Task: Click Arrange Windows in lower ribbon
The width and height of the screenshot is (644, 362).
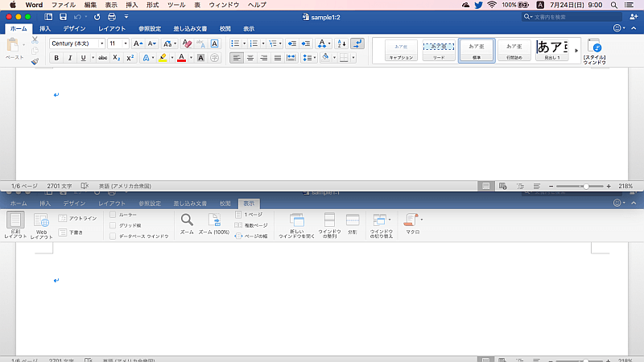Action: [329, 225]
